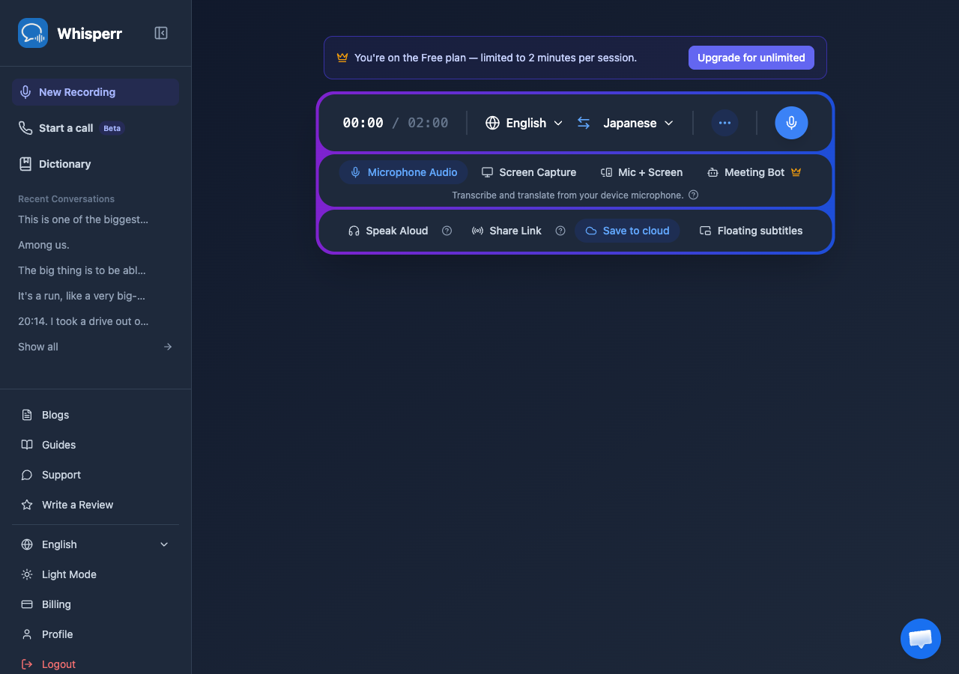Click the help icon beside Share Link
Image resolution: width=959 pixels, height=674 pixels.
pos(560,231)
